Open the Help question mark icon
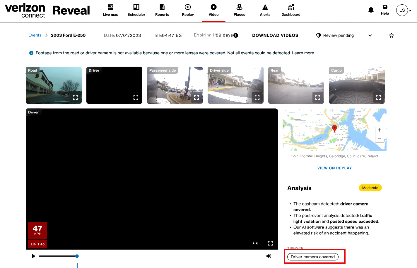 click(x=385, y=7)
